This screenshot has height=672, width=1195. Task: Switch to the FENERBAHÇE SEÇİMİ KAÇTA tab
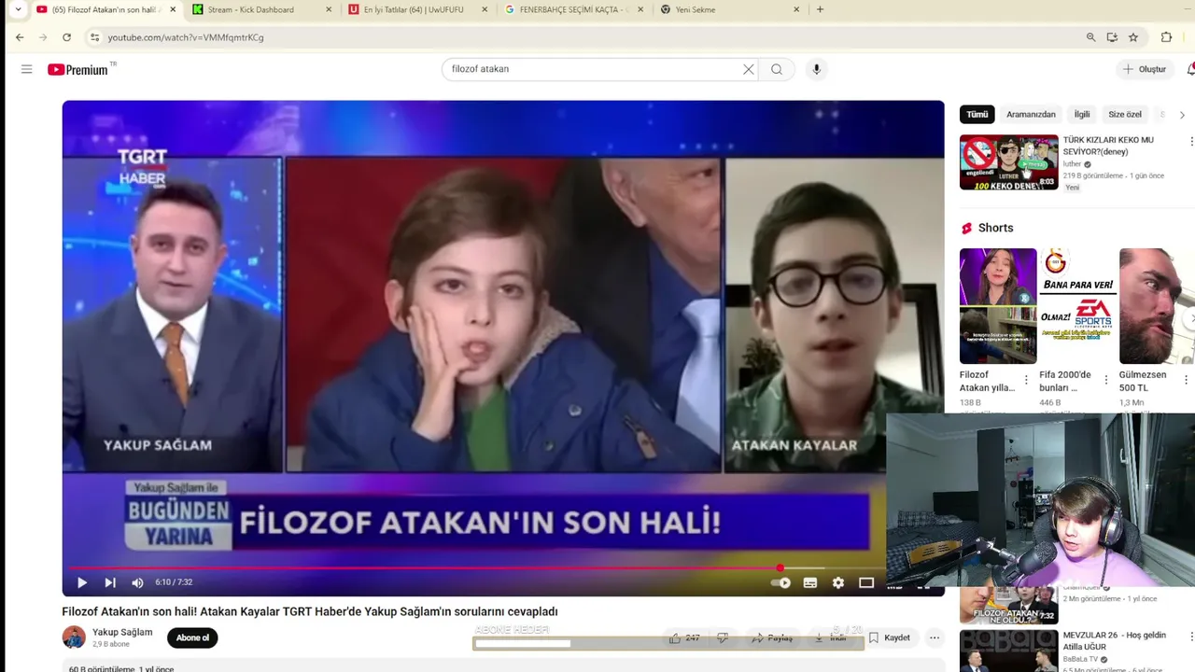click(x=572, y=9)
